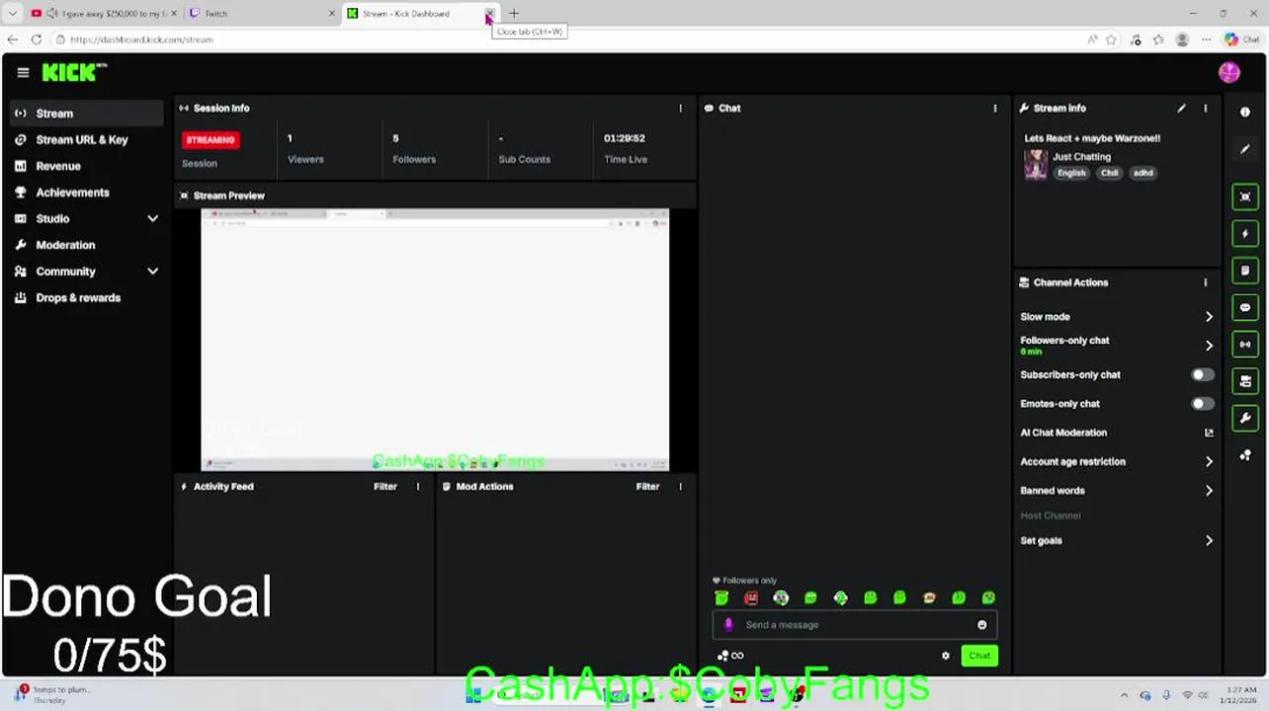
Task: Switch to the YouTube video browser tab
Action: tap(103, 14)
